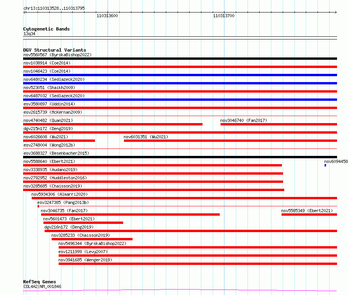The height and width of the screenshot is (295, 348).
Task: Select the nsv5585349 (Ebert2021) label
Action: click(307, 211)
